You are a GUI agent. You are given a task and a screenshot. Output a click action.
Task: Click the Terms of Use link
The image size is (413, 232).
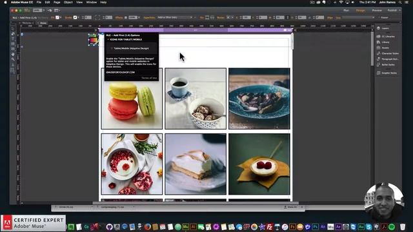coord(149,78)
